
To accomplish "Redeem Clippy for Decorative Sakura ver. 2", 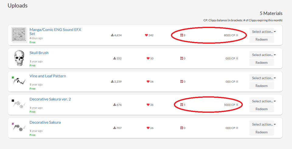I will coord(262,109).
